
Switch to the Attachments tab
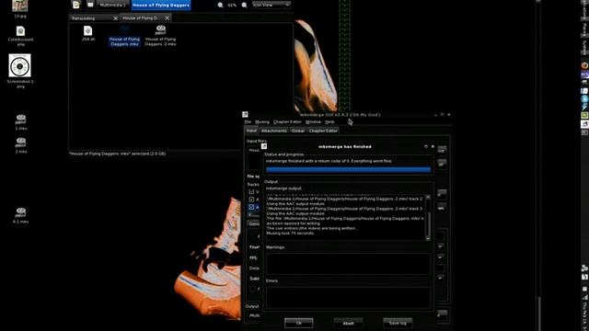click(x=274, y=131)
